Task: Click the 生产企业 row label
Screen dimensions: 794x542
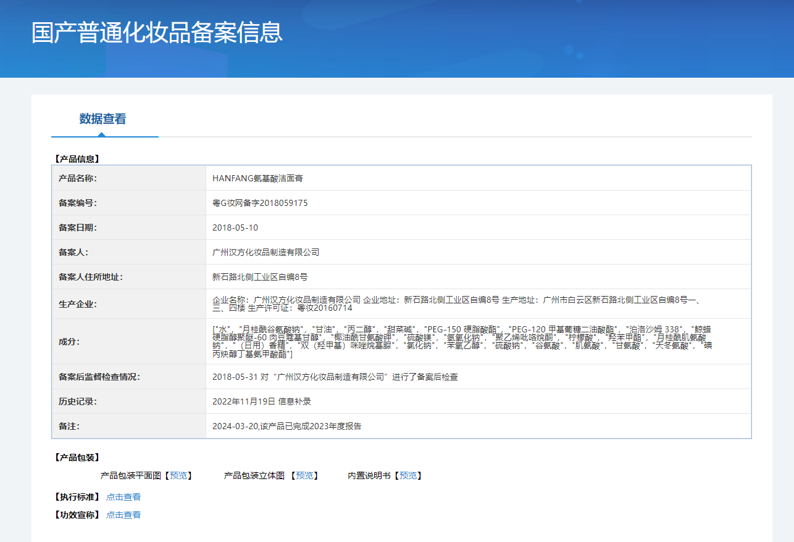Action: pos(78,304)
